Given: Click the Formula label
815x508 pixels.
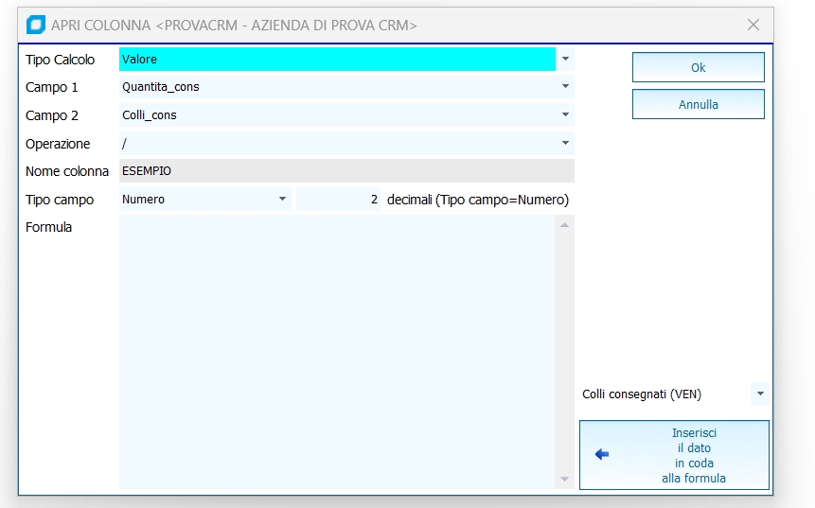Looking at the screenshot, I should (x=48, y=227).
